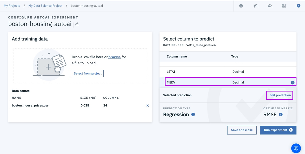The image size is (305, 154).
Task: Open the comments icon in header
Action: point(270,6)
